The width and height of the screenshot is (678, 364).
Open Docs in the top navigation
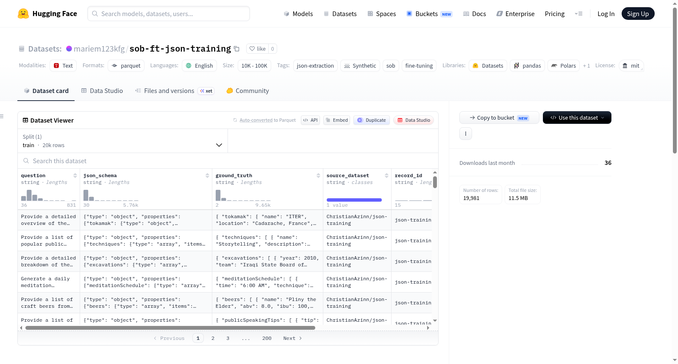[x=474, y=14]
